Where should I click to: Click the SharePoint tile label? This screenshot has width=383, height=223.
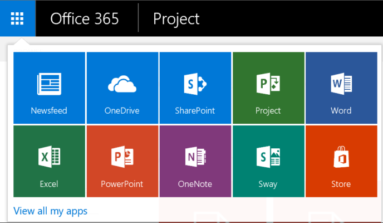pyautogui.click(x=195, y=110)
